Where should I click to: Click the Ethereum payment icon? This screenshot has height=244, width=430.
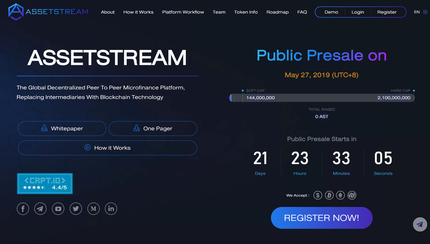pos(340,195)
